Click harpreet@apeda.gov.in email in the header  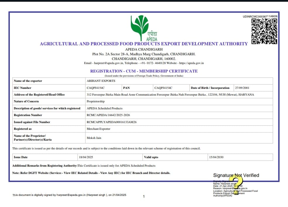pyautogui.click(x=109, y=63)
